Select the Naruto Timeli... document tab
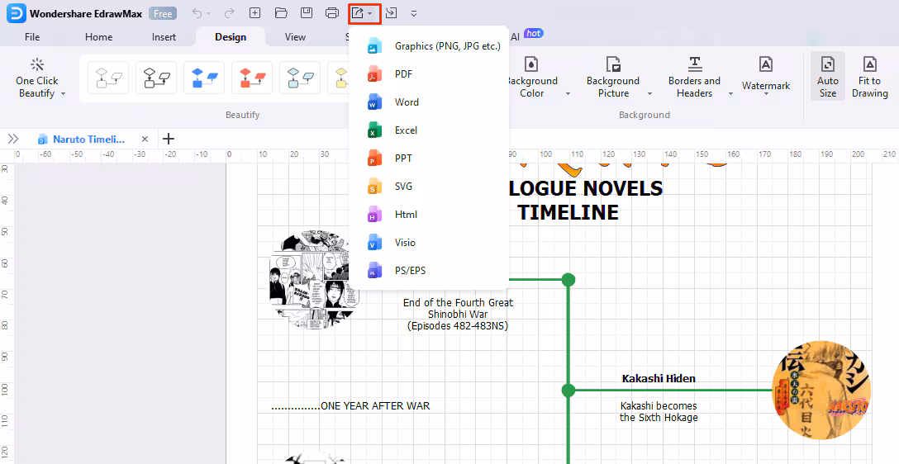The height and width of the screenshot is (464, 899). click(x=89, y=140)
